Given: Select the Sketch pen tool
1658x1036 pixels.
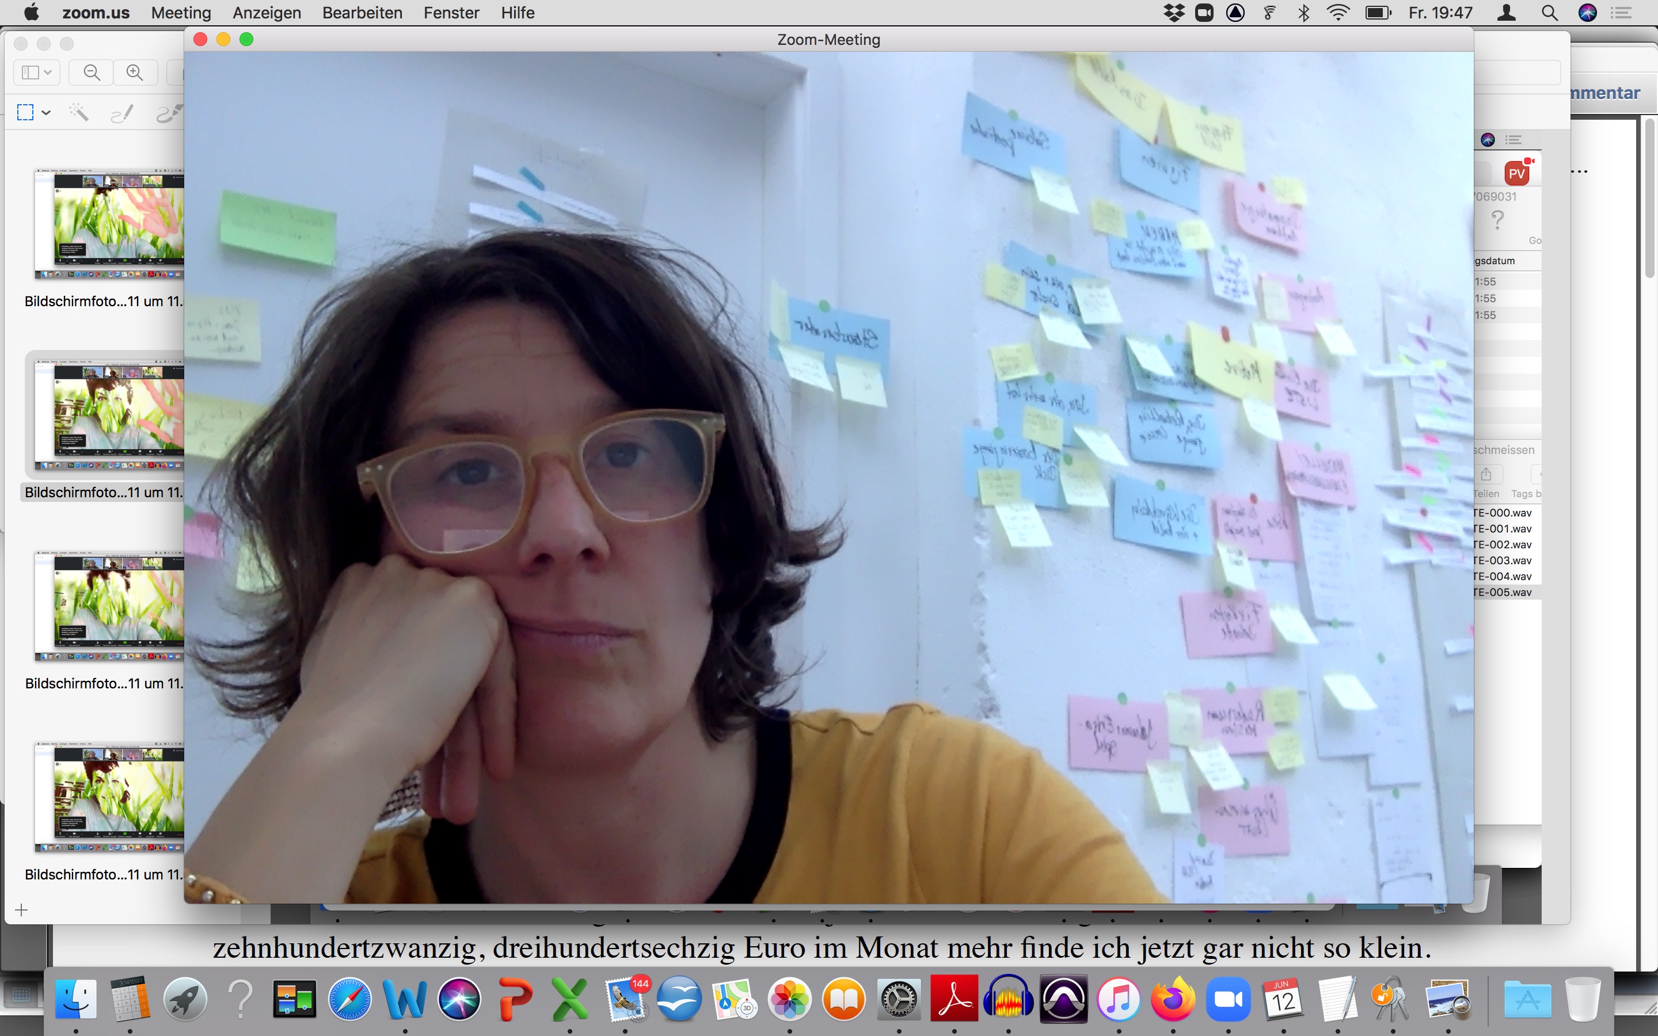Looking at the screenshot, I should (122, 113).
